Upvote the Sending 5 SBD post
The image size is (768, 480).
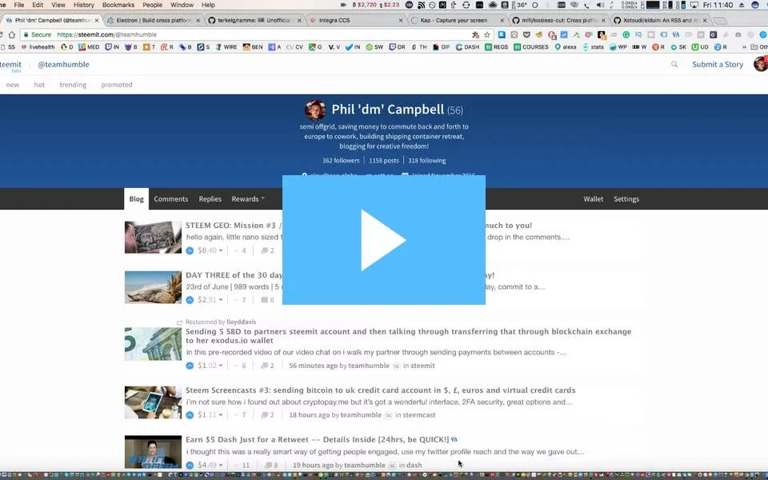tap(190, 366)
